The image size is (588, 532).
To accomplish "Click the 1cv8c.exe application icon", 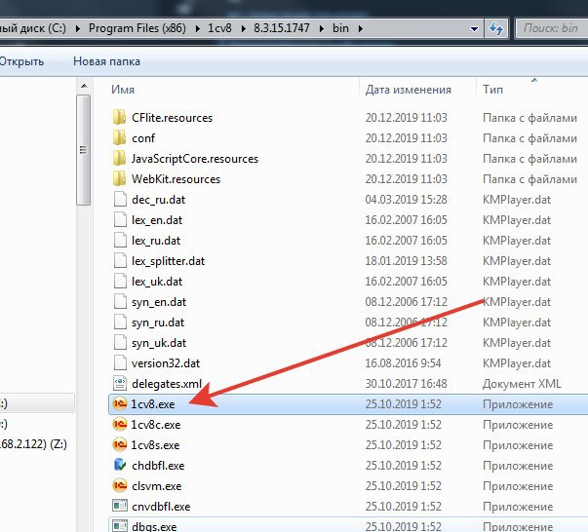I will point(120,424).
